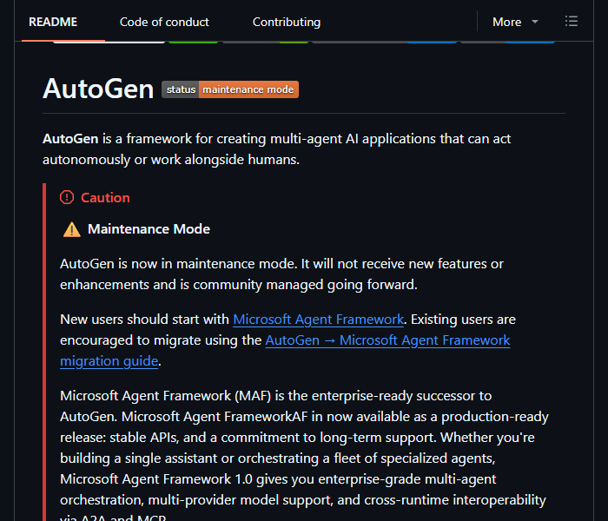Open the Microsoft Agent Framework link
This screenshot has height=521, width=608.
[x=318, y=320]
